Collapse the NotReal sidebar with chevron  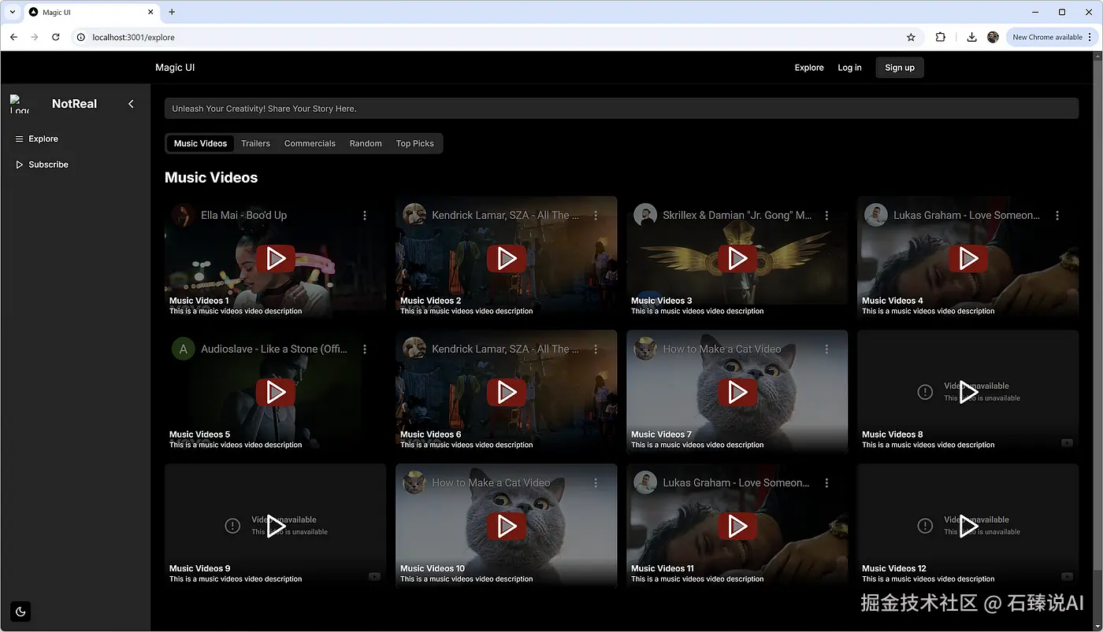[x=131, y=104]
